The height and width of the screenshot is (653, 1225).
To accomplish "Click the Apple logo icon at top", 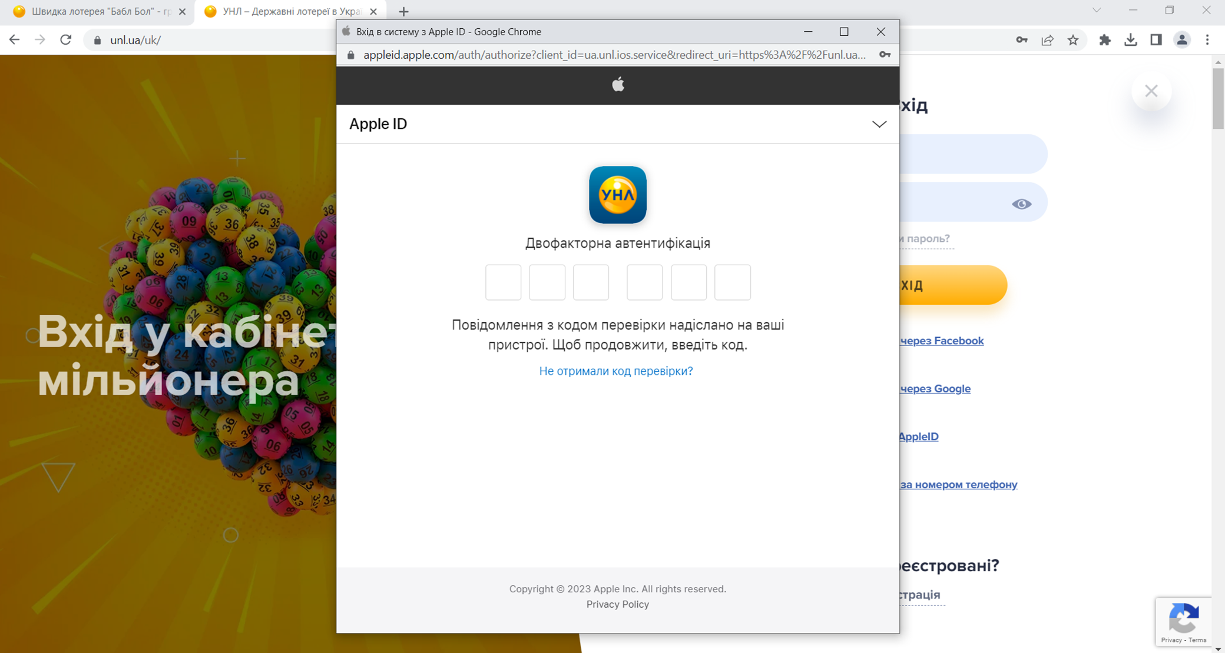I will click(x=618, y=84).
